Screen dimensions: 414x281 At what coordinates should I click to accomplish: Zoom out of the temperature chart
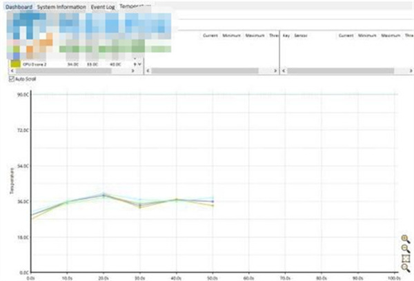coord(405,249)
